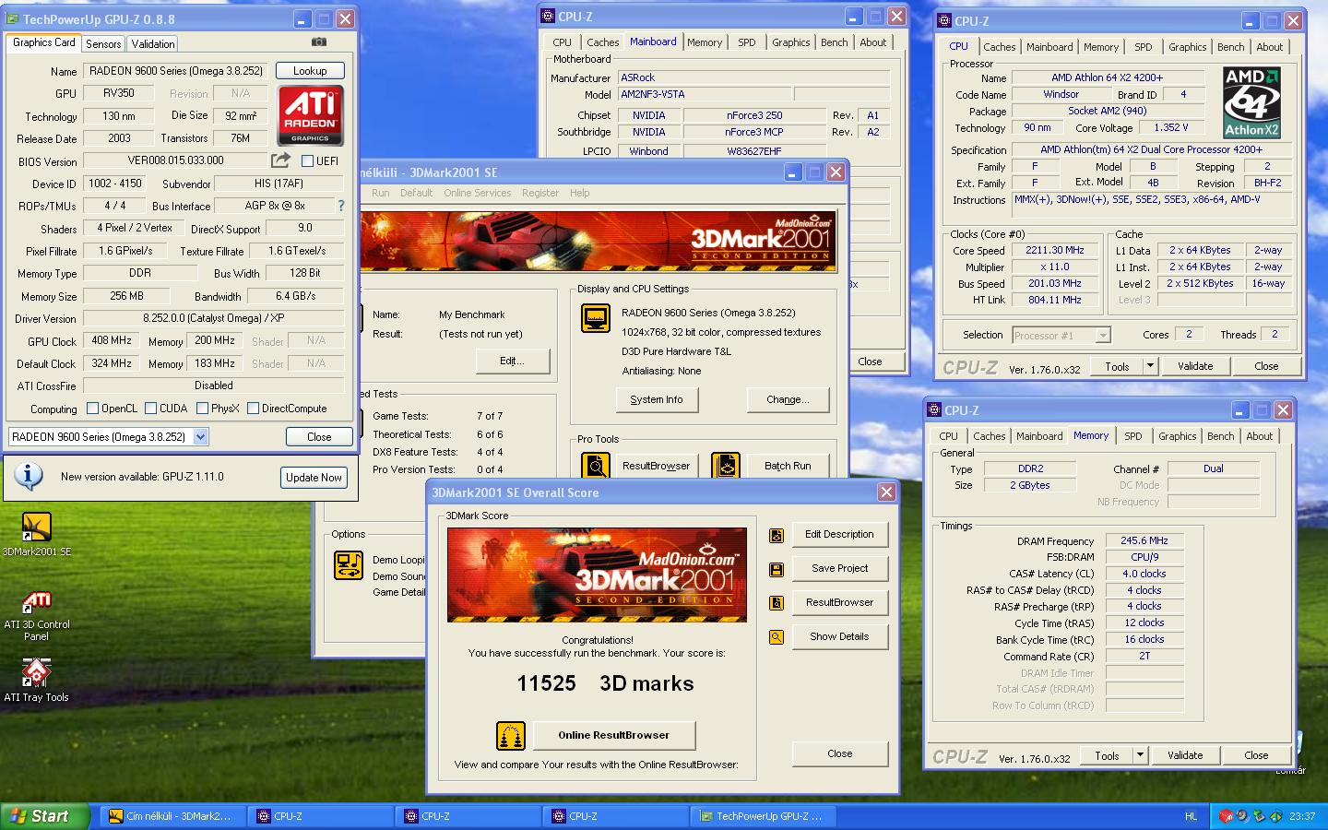
Task: Click the BIOS version share/export icon
Action: (x=280, y=160)
